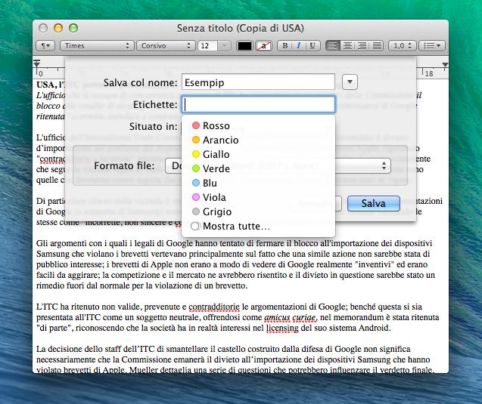Screen dimensions: 482x404
Task: Open the line spacing 1,0 dropdown
Action: pyautogui.click(x=402, y=46)
